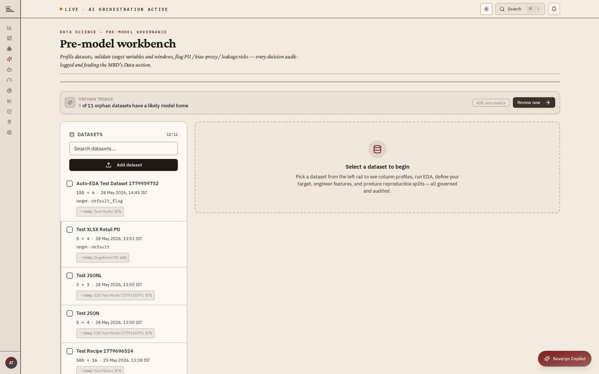The width and height of the screenshot is (599, 374).
Task: Click likely E2E Test Model tag under Test JSON
Action: click(x=115, y=333)
